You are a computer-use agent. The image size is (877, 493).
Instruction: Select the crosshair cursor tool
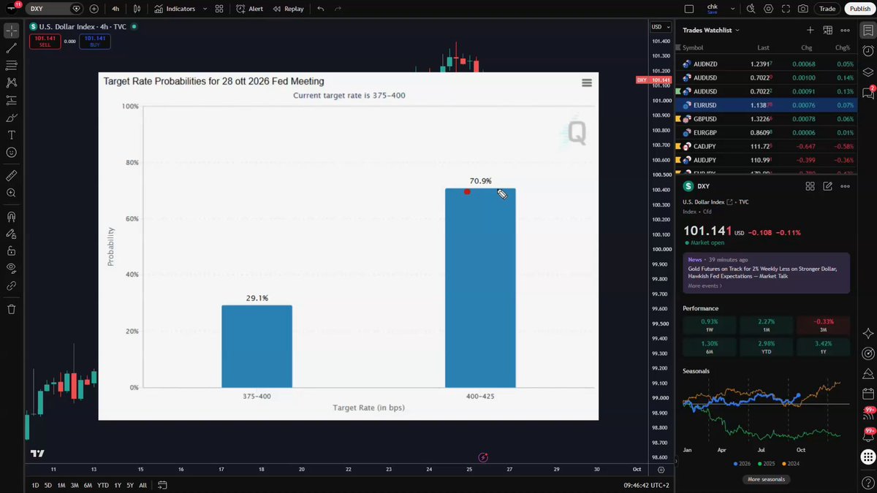(x=12, y=31)
